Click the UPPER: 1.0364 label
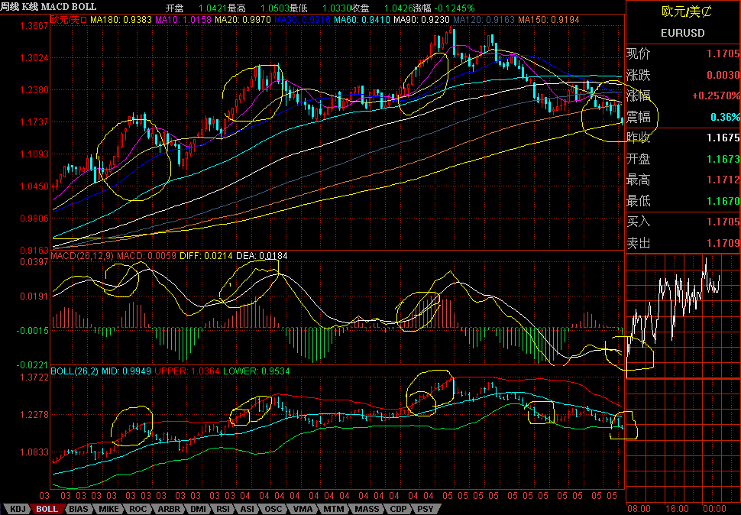The width and height of the screenshot is (741, 515). coord(187,371)
